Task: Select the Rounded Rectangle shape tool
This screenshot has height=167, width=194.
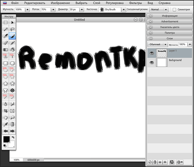Action: (x=12, y=63)
